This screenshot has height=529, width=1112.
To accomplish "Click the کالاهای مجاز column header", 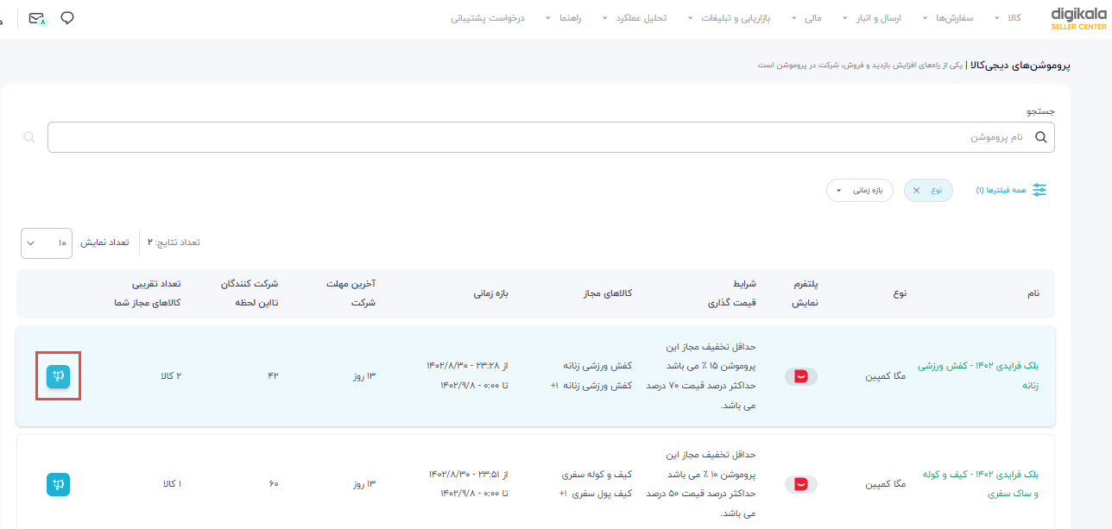I will (606, 293).
